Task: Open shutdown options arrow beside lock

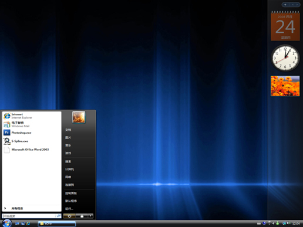Action: (90, 216)
